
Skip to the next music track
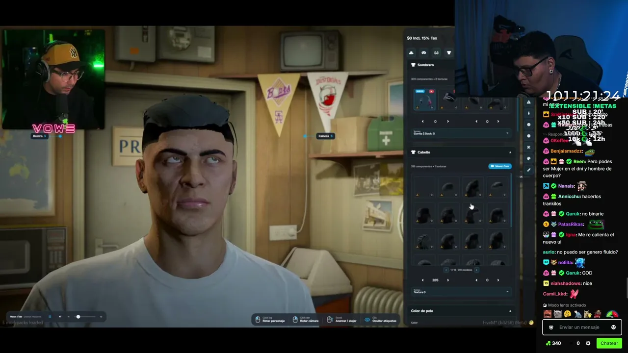[x=60, y=317]
